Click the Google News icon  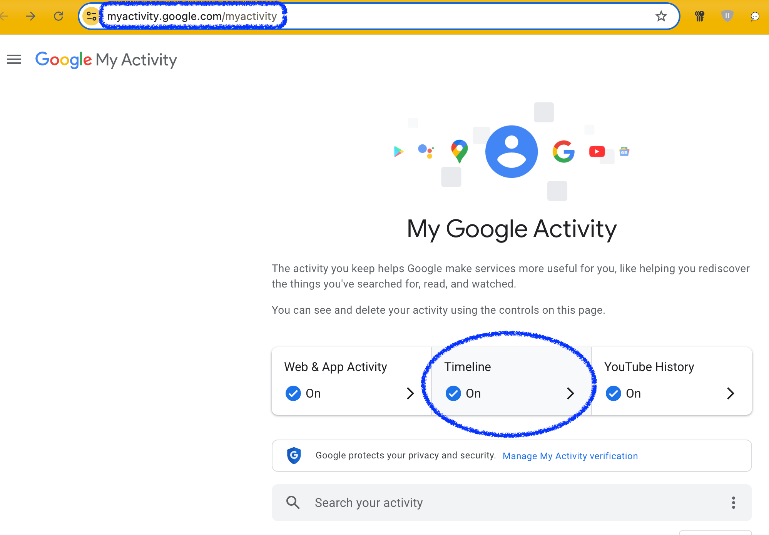pos(624,152)
